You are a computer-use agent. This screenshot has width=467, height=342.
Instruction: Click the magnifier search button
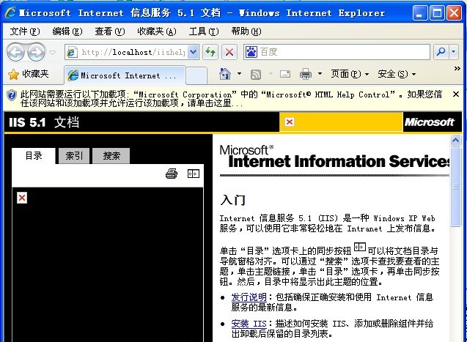point(441,52)
